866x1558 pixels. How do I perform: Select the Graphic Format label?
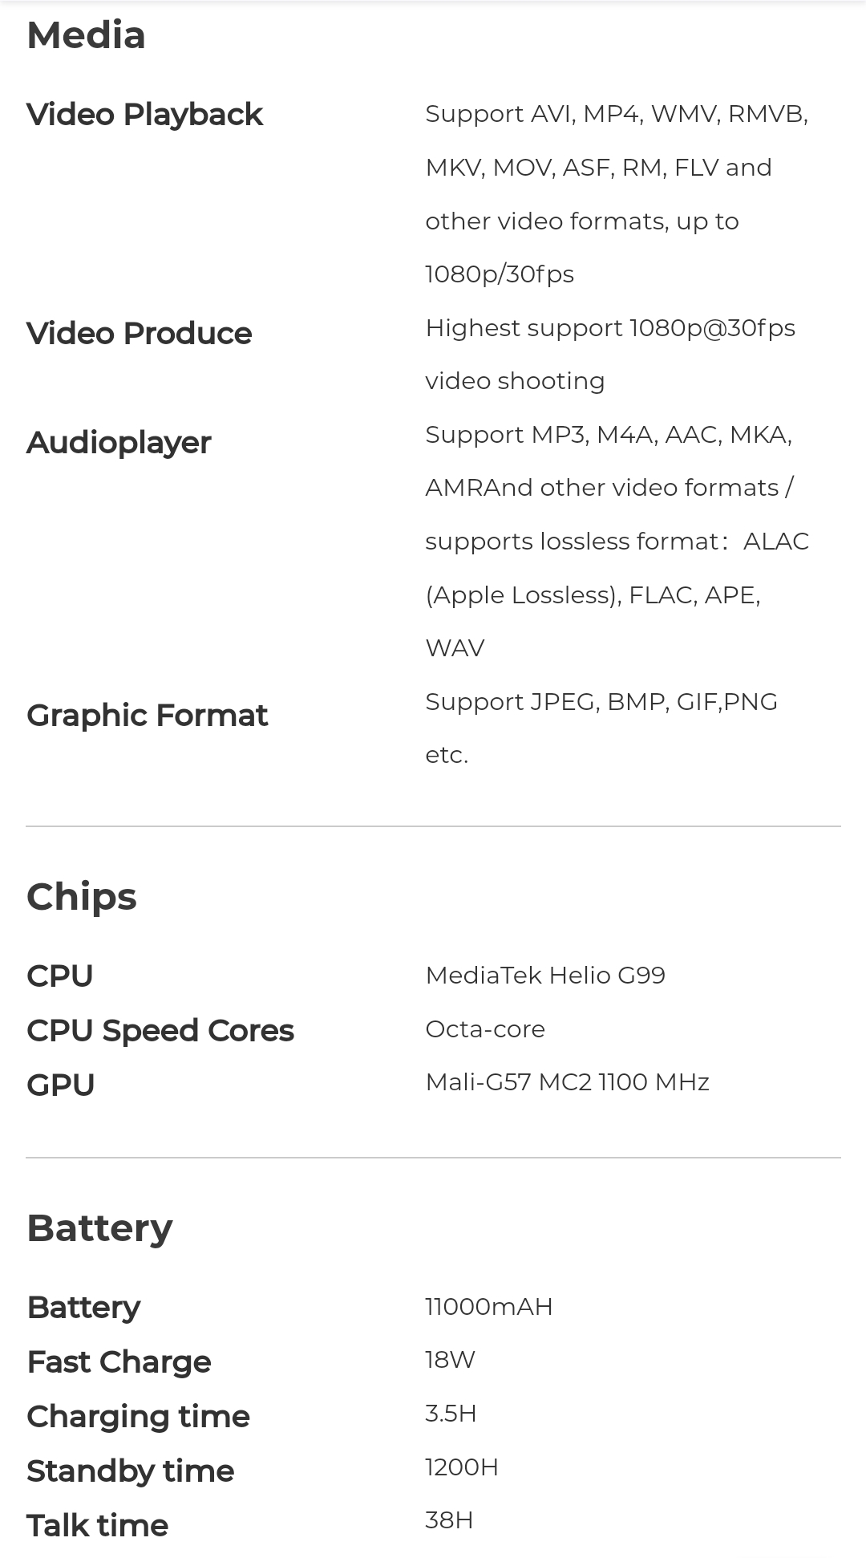(x=147, y=716)
